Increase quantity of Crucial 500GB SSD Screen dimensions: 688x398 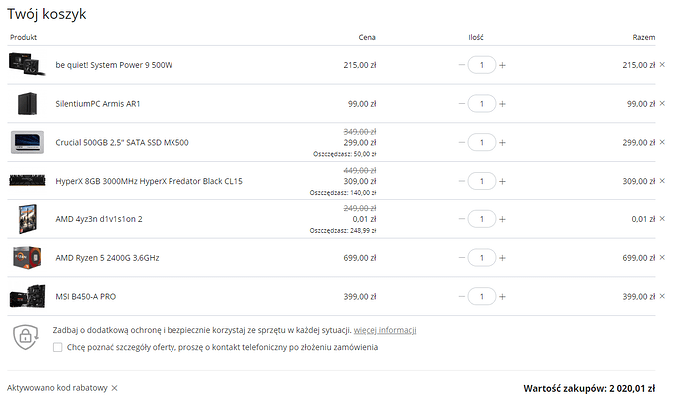click(502, 143)
